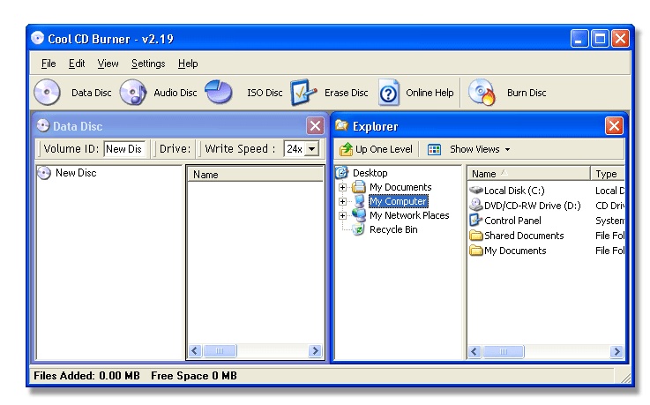Click My Documents icon in Explorer tree
650x405 pixels.
[359, 187]
